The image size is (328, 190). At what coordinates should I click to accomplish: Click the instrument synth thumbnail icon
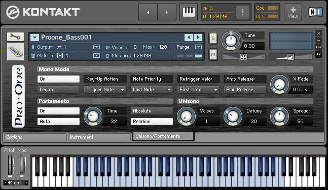(16, 52)
